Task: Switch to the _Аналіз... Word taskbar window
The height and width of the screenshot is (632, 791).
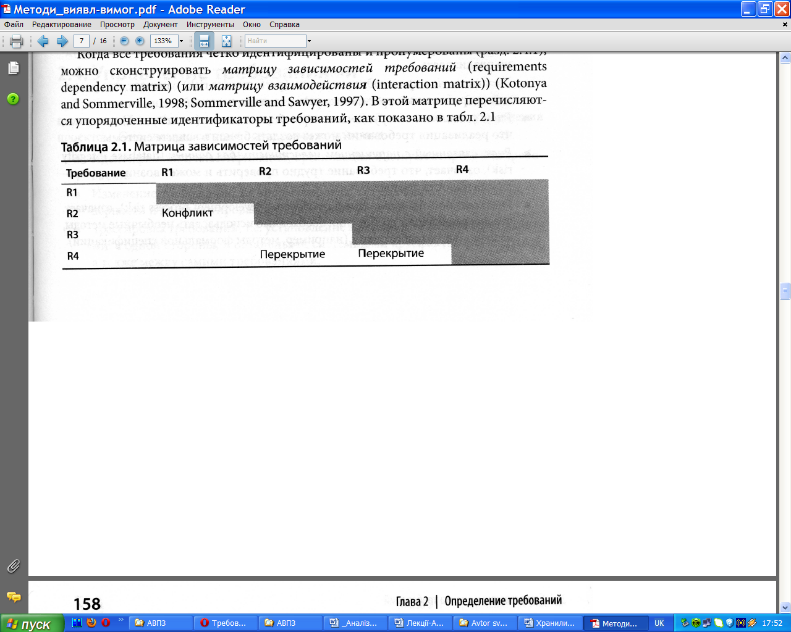Action: click(x=355, y=623)
